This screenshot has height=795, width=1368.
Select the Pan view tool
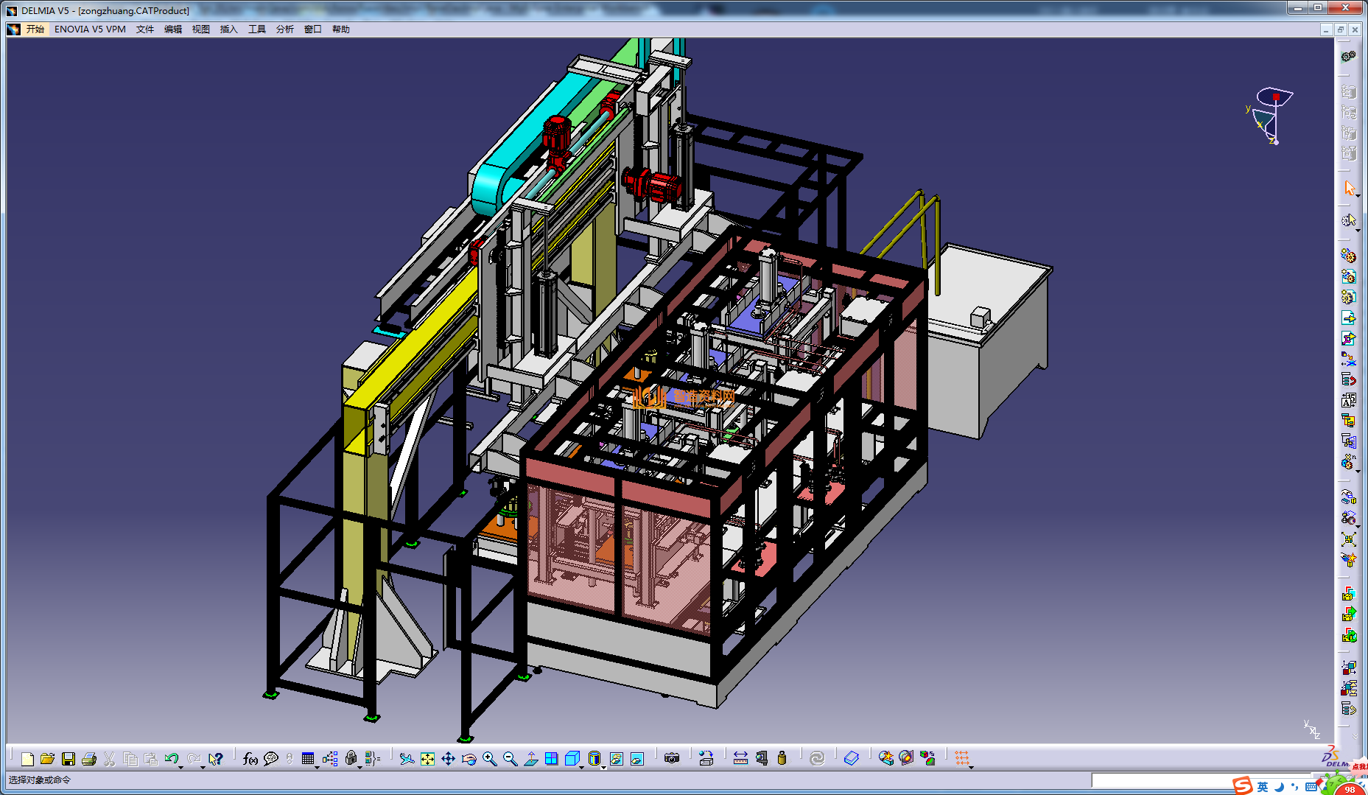(x=448, y=758)
